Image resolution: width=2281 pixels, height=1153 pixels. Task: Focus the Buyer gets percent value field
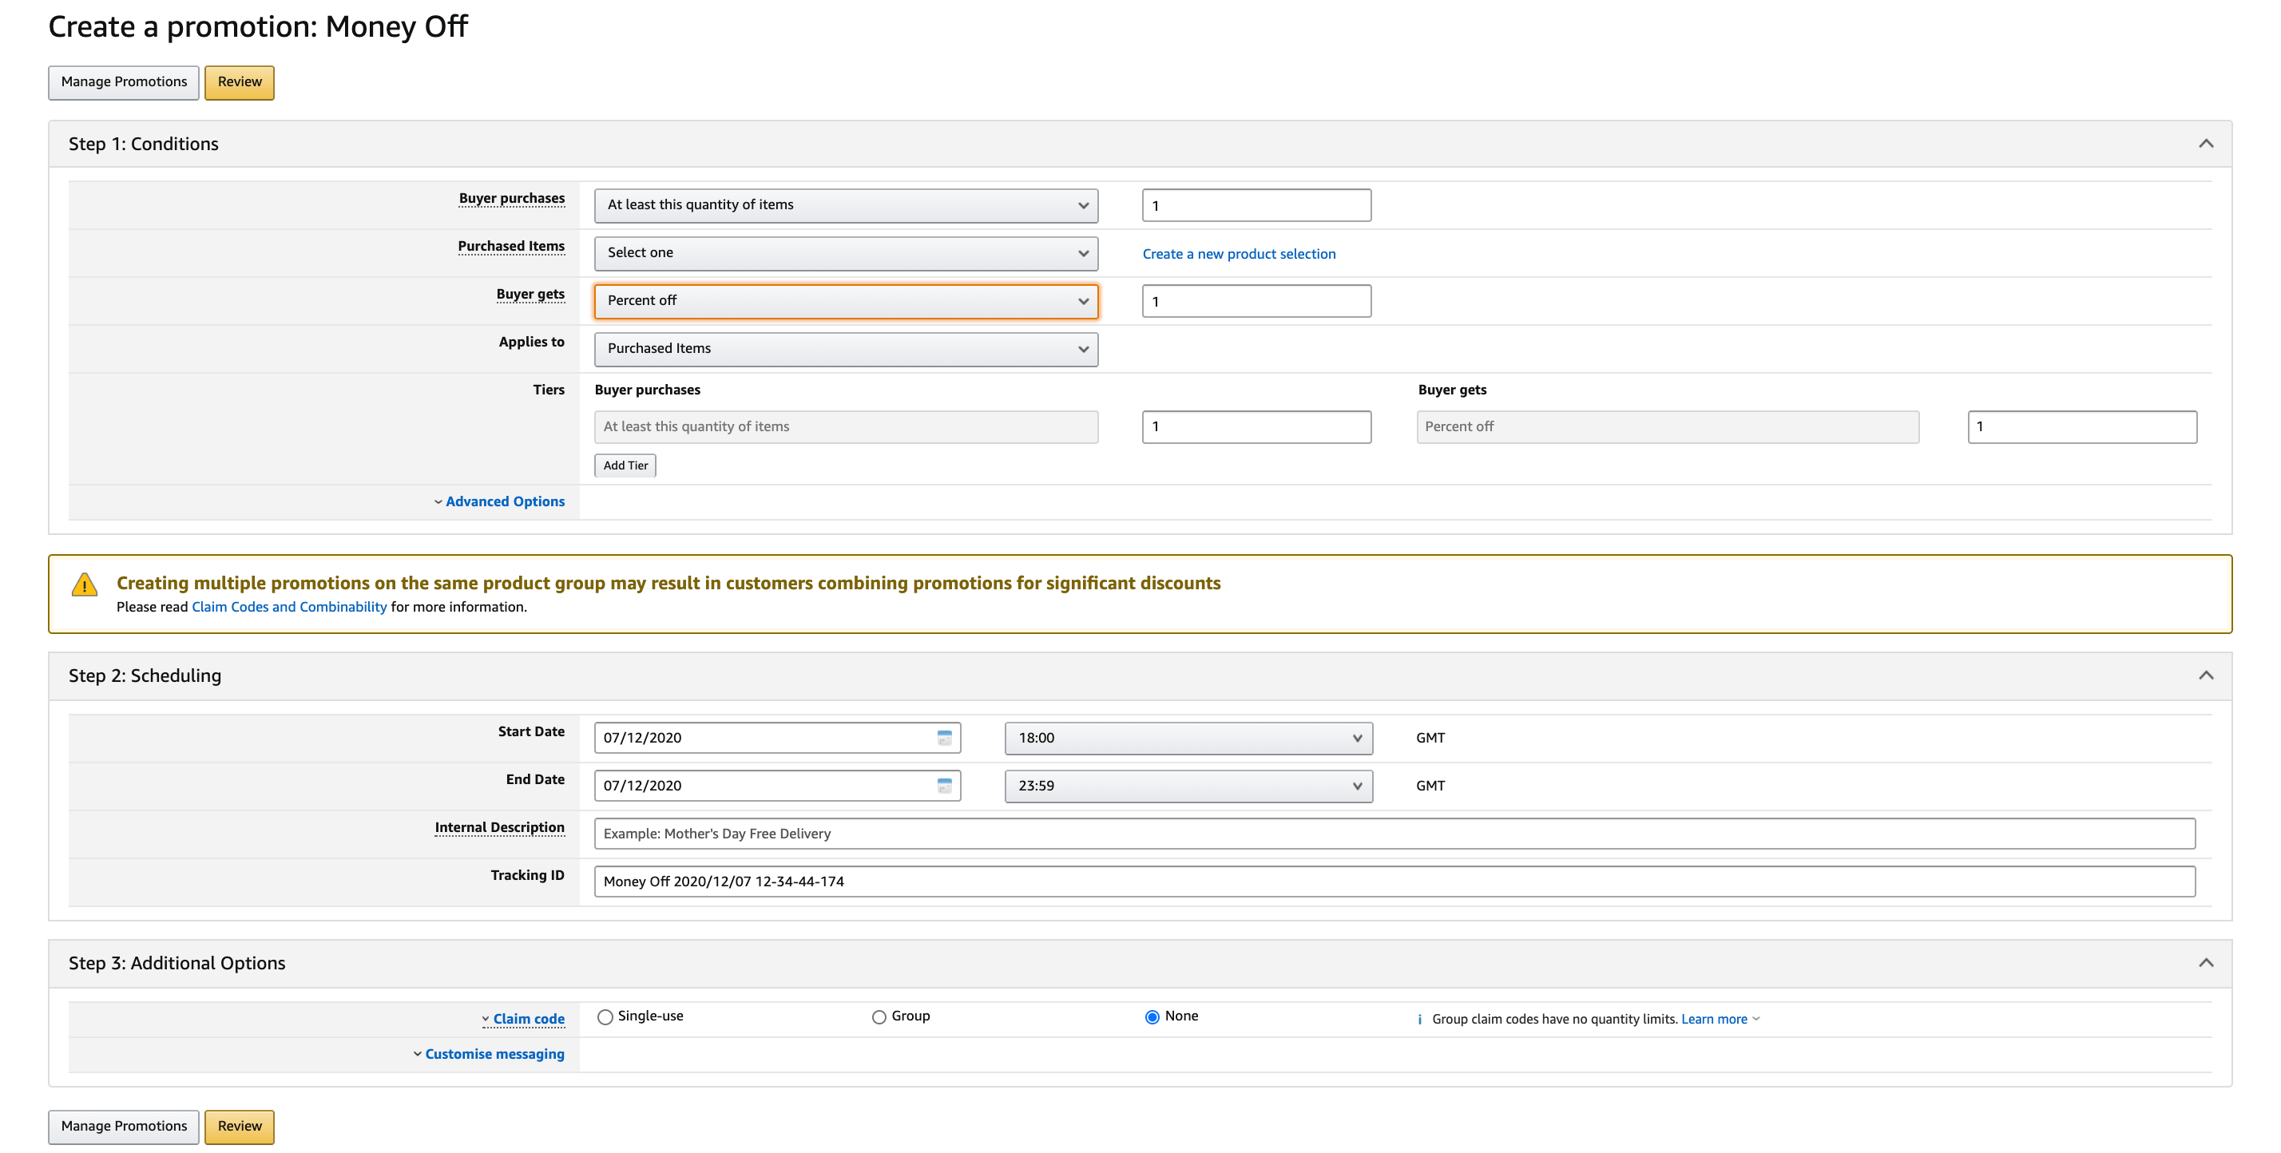(1256, 301)
